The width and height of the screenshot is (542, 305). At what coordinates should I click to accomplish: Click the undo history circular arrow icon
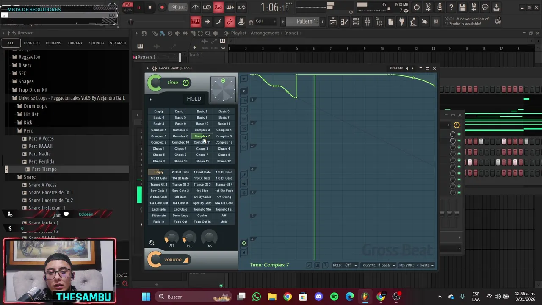(x=417, y=7)
